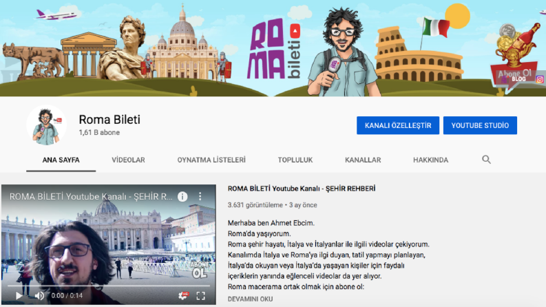
Task: Click the KANALI ÖZELLEŞTİR button
Action: (x=398, y=125)
